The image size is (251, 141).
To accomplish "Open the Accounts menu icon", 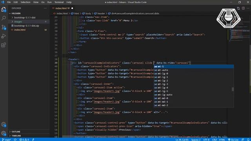I will point(4,125).
